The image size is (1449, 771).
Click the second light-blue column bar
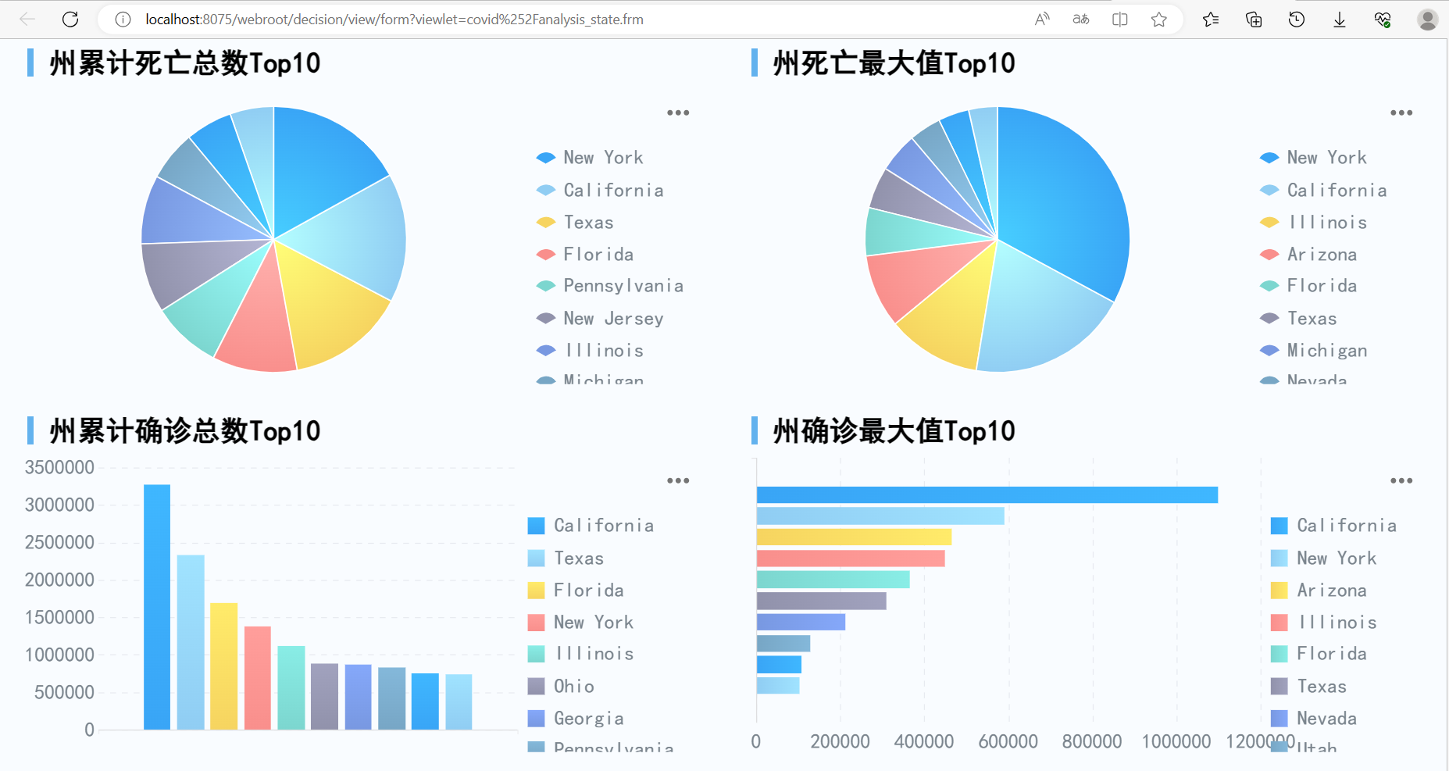pyautogui.click(x=191, y=642)
